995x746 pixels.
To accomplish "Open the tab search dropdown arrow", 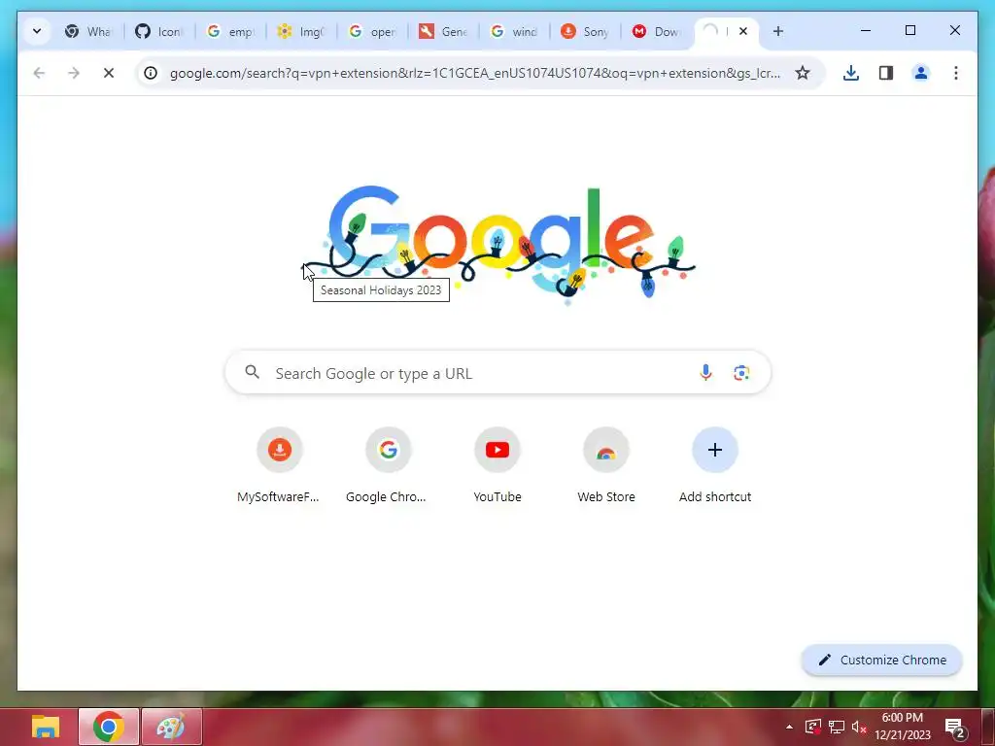I will point(37,31).
